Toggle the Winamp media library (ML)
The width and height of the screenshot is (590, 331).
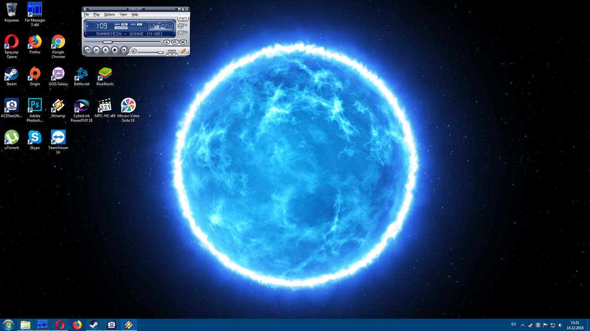coord(183,42)
